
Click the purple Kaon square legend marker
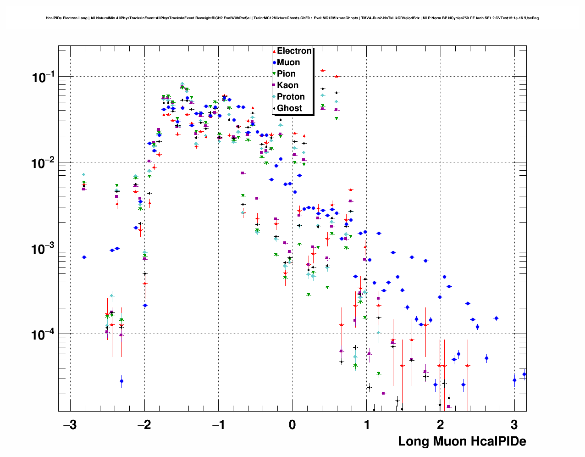[274, 85]
